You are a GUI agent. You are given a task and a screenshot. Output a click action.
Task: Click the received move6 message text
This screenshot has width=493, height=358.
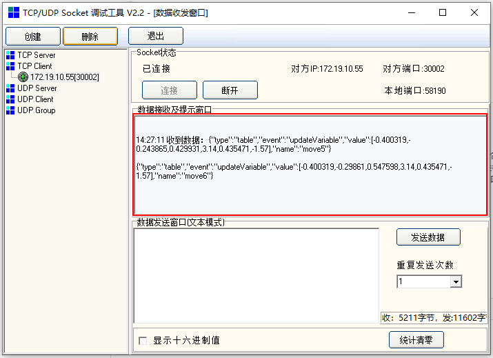coord(294,172)
